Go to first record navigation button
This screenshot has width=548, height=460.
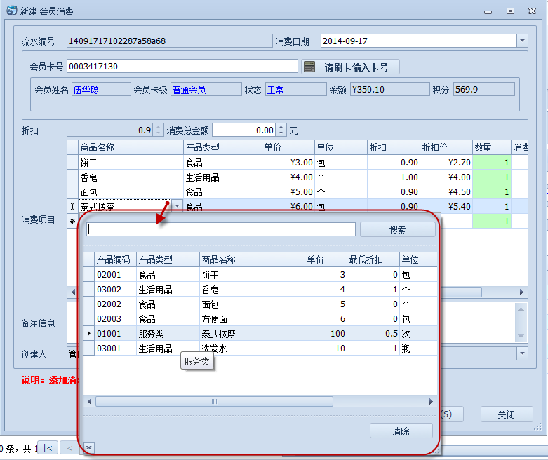48,448
